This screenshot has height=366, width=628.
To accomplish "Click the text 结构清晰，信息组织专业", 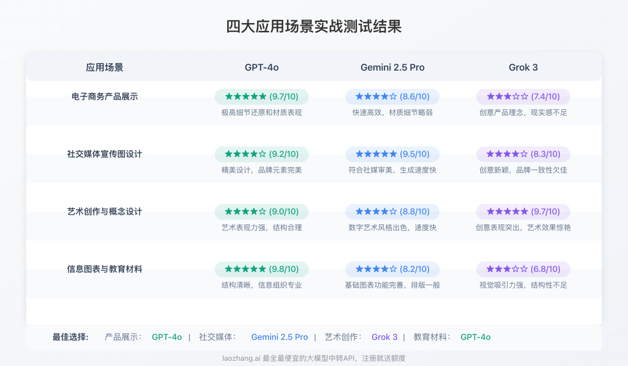I will coord(262,285).
